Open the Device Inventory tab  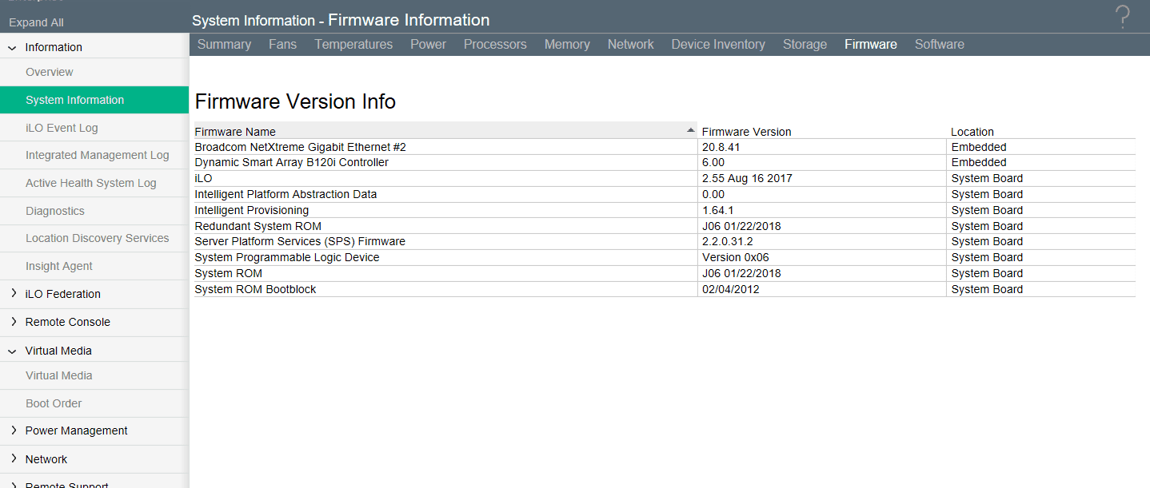[x=718, y=45]
